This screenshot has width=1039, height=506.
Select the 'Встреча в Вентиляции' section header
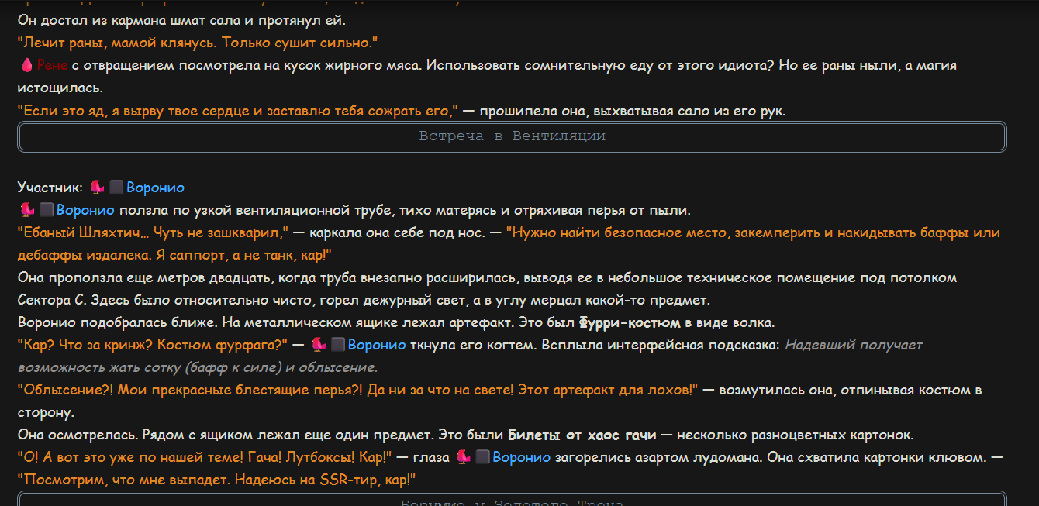pos(512,136)
